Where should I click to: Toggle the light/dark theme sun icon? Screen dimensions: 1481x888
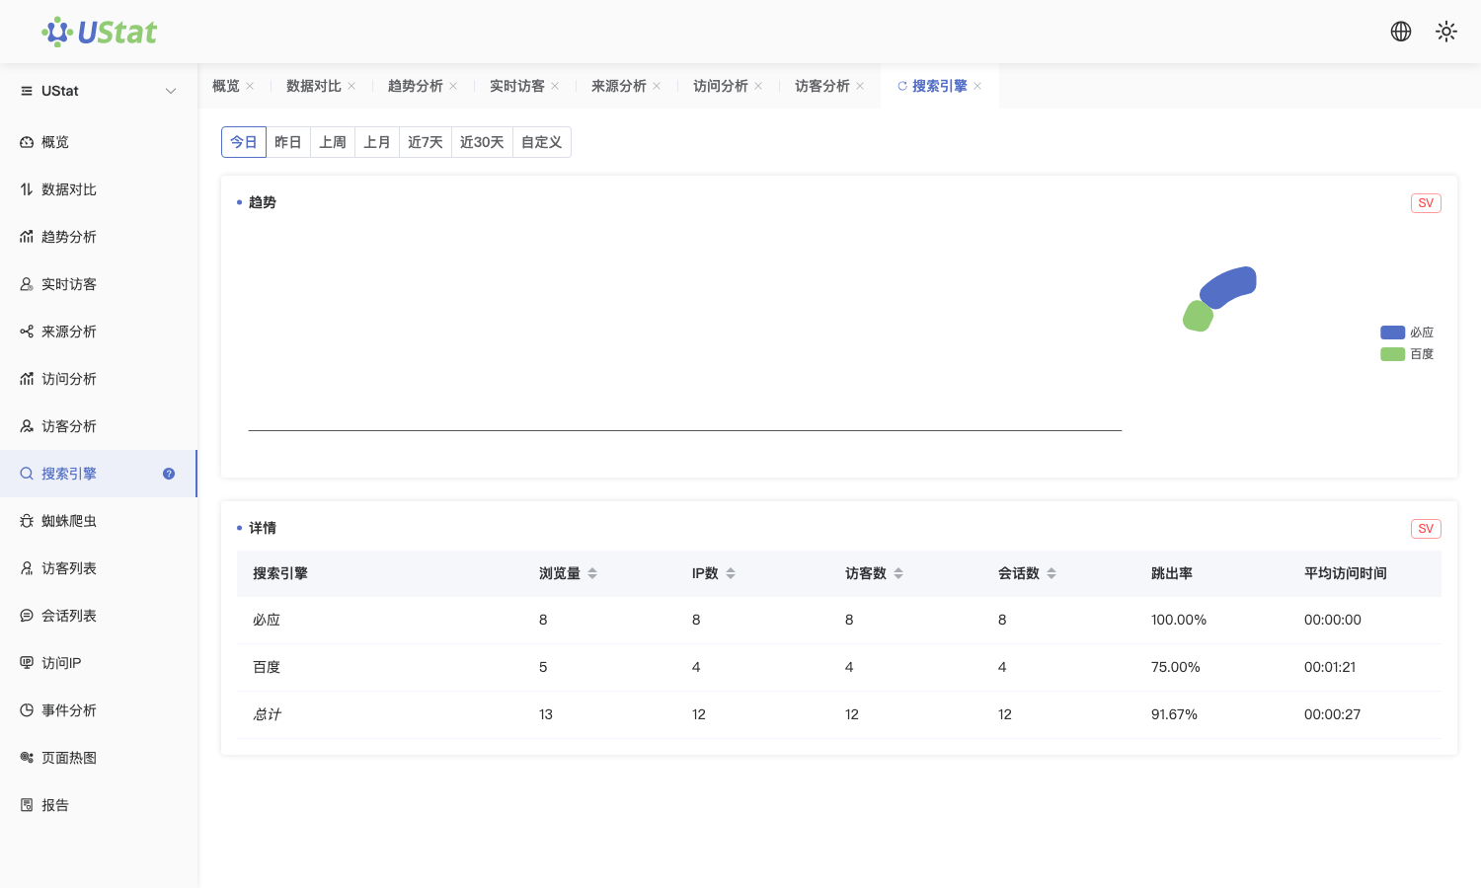[1446, 32]
